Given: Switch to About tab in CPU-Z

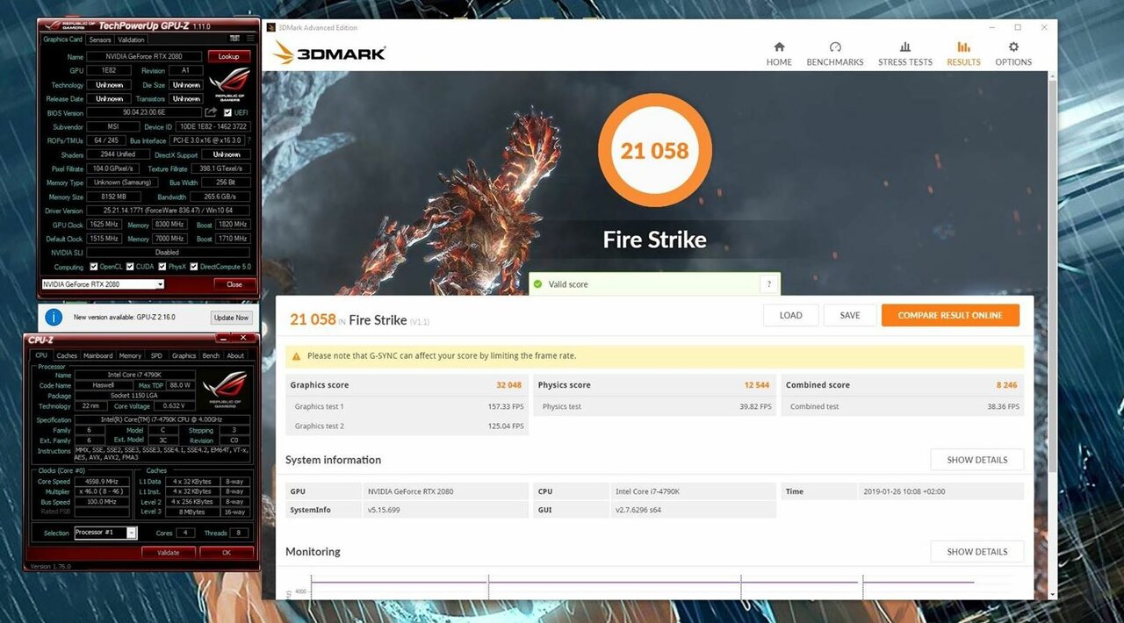Looking at the screenshot, I should click(235, 355).
